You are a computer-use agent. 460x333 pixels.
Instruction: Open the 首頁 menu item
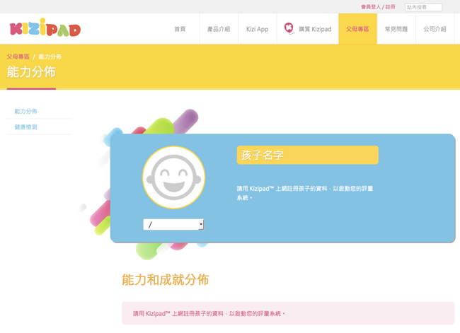180,29
